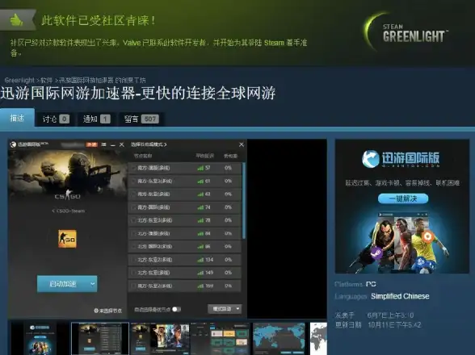Open the 讨论 tab with 0 count
The width and height of the screenshot is (475, 355).
(56, 119)
